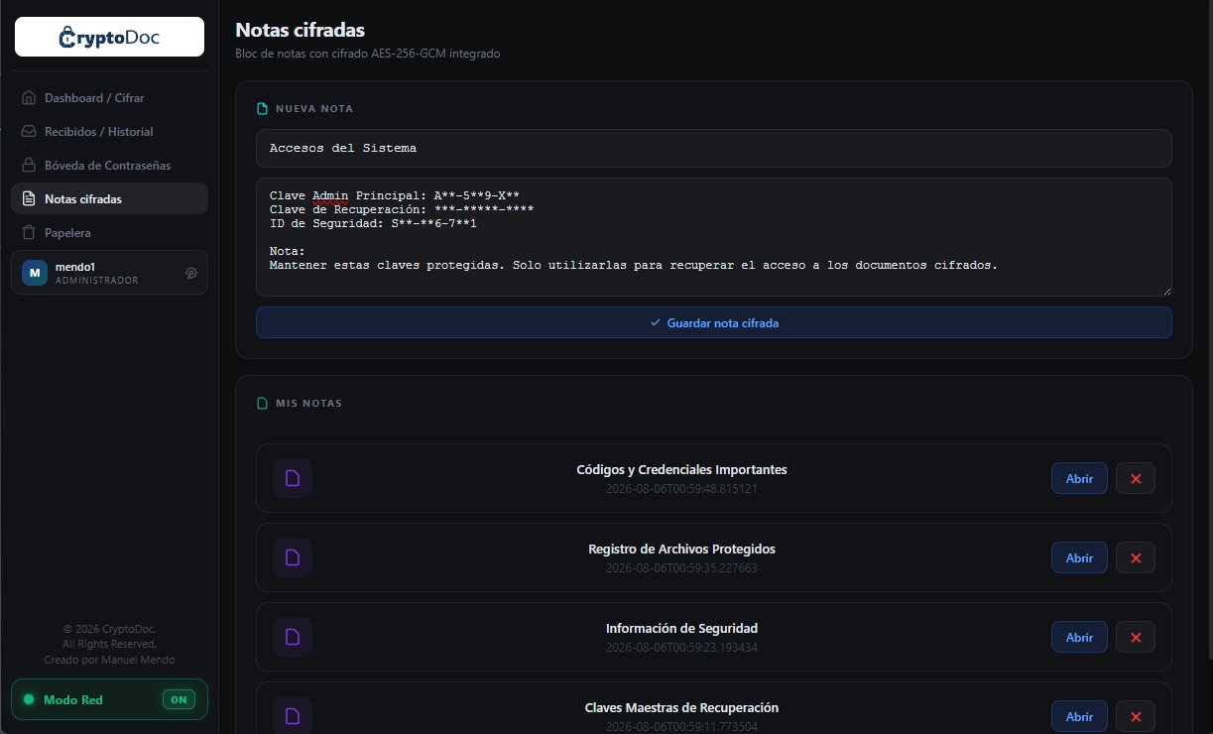Open the Códigos y Credenciales Importantes note
Image resolution: width=1213 pixels, height=734 pixels.
(x=1079, y=478)
